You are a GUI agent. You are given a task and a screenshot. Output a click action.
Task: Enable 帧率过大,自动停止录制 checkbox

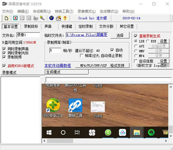click(82, 55)
